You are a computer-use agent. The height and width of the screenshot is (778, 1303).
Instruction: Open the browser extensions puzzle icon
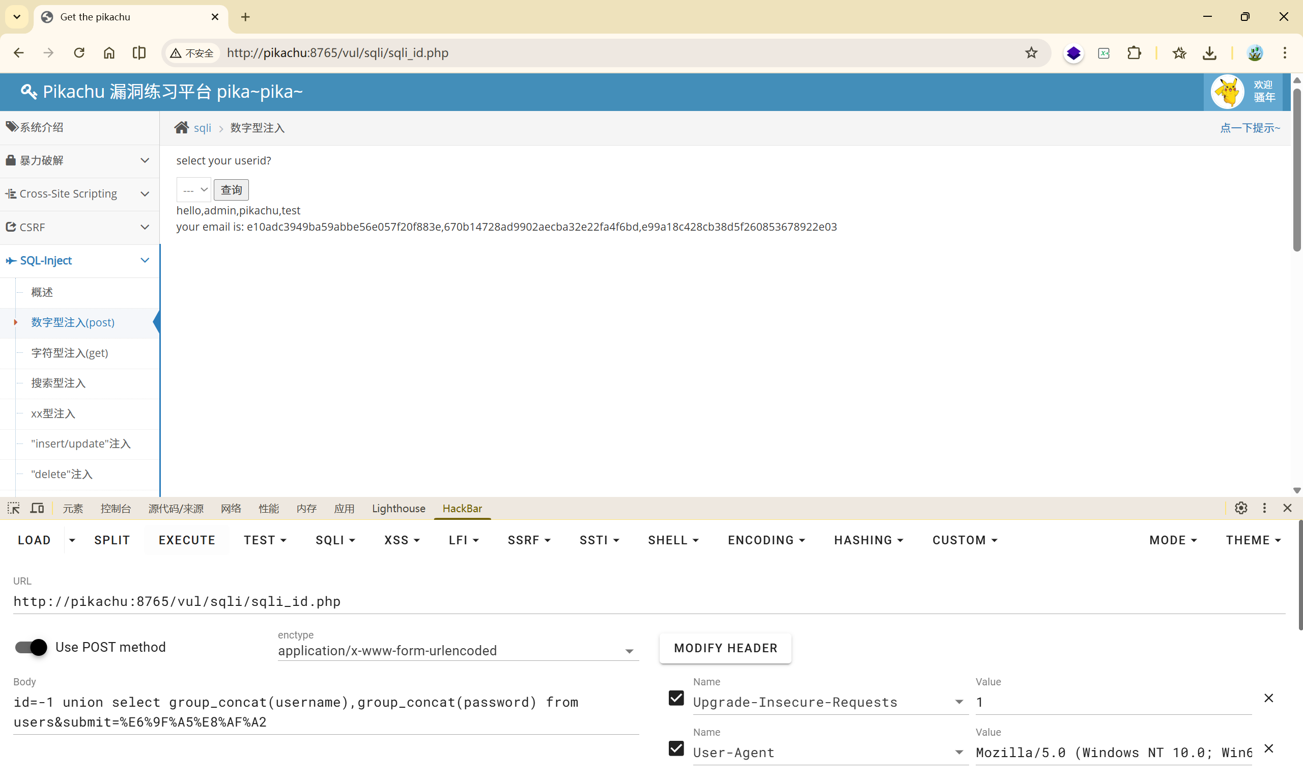point(1134,53)
